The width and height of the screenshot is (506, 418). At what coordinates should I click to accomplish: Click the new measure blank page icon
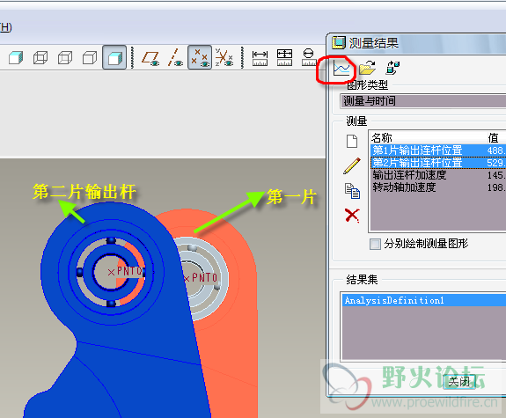pos(352,142)
